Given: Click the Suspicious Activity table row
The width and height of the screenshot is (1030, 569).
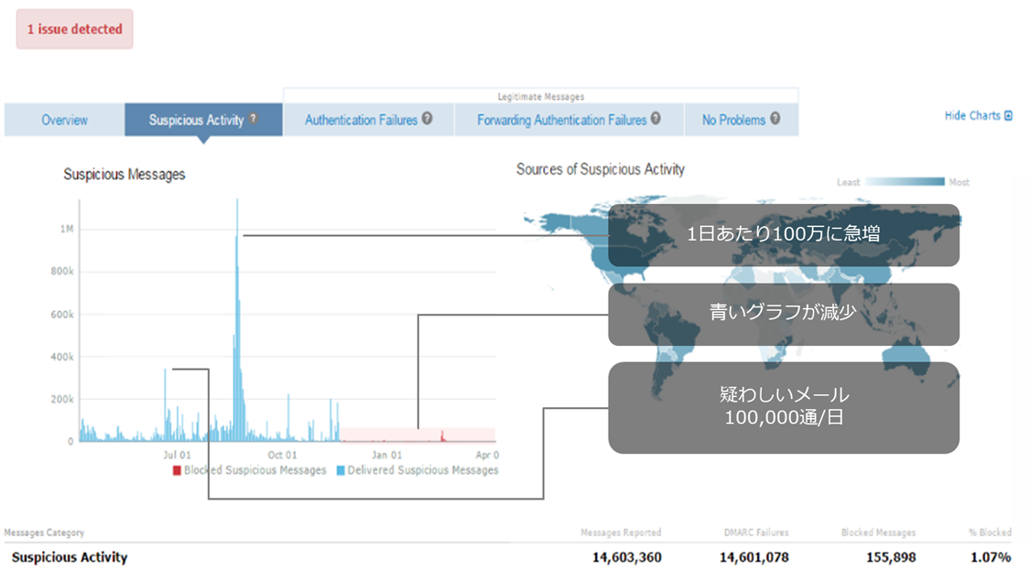Looking at the screenshot, I should 70,557.
